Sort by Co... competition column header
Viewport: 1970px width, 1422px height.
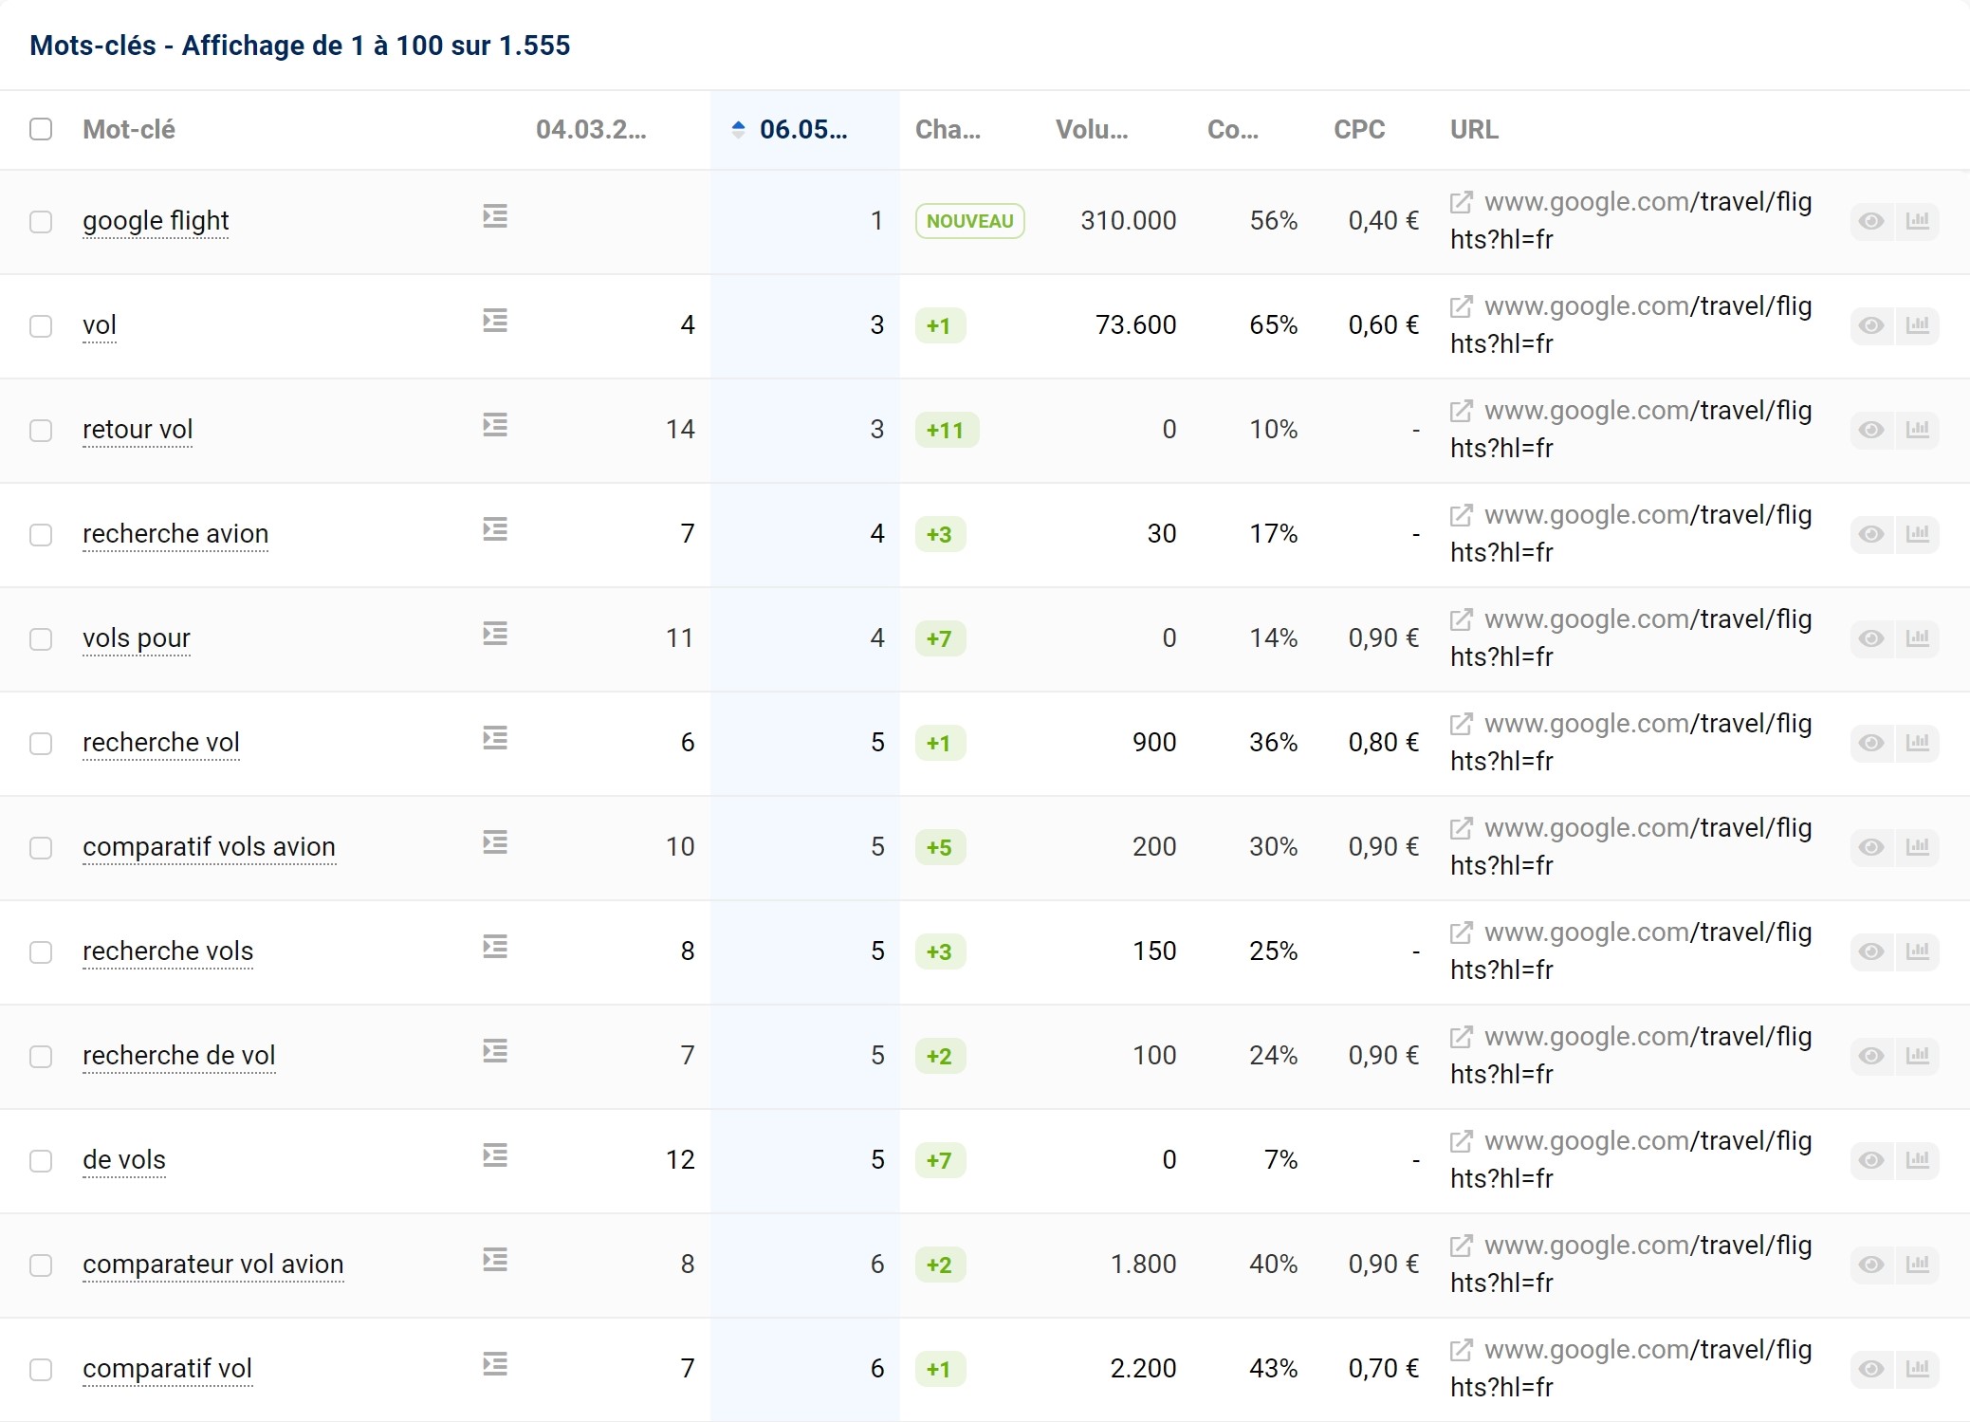[x=1233, y=130]
